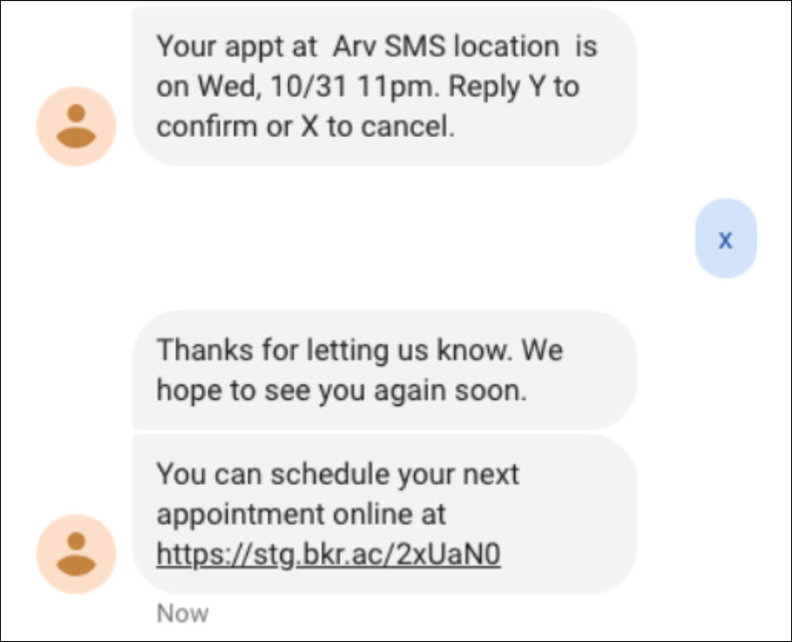Click the "confirm or X to cancel" line
The height and width of the screenshot is (642, 792).
[306, 126]
